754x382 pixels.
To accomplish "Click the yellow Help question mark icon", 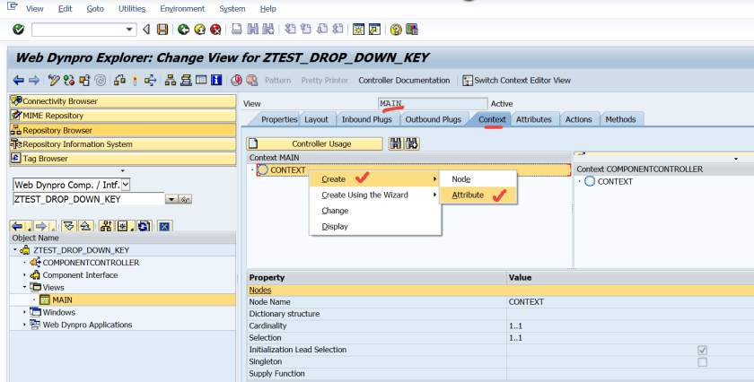I will point(396,30).
